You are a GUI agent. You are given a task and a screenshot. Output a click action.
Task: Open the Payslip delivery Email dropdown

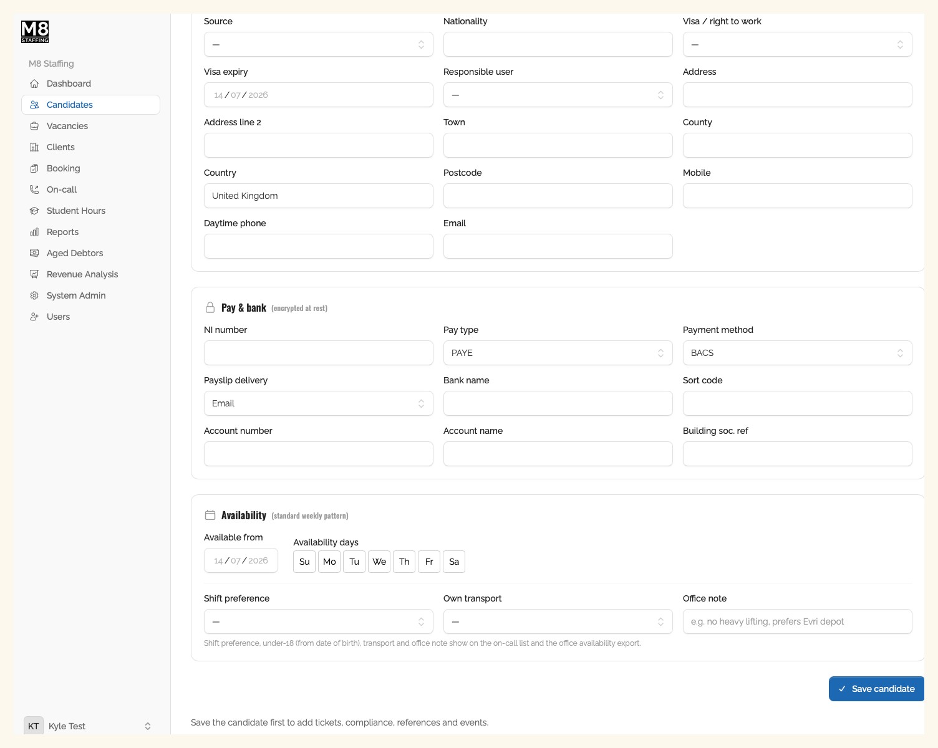point(319,403)
